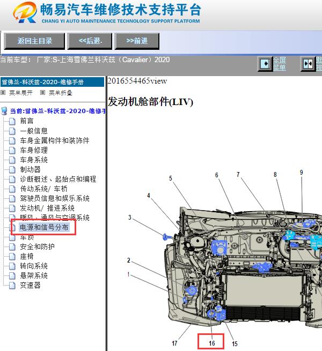Click the page icon beside 悬架系统
The image size is (322, 351).
pos(12,275)
